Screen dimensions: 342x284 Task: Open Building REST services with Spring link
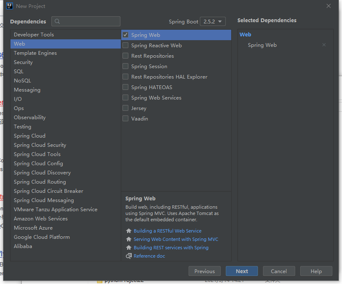coord(171,248)
